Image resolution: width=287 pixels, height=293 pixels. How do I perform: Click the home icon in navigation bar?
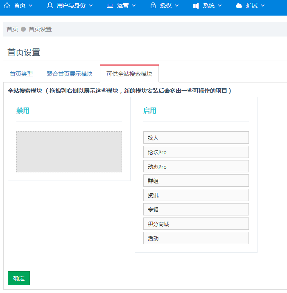tap(7, 5)
